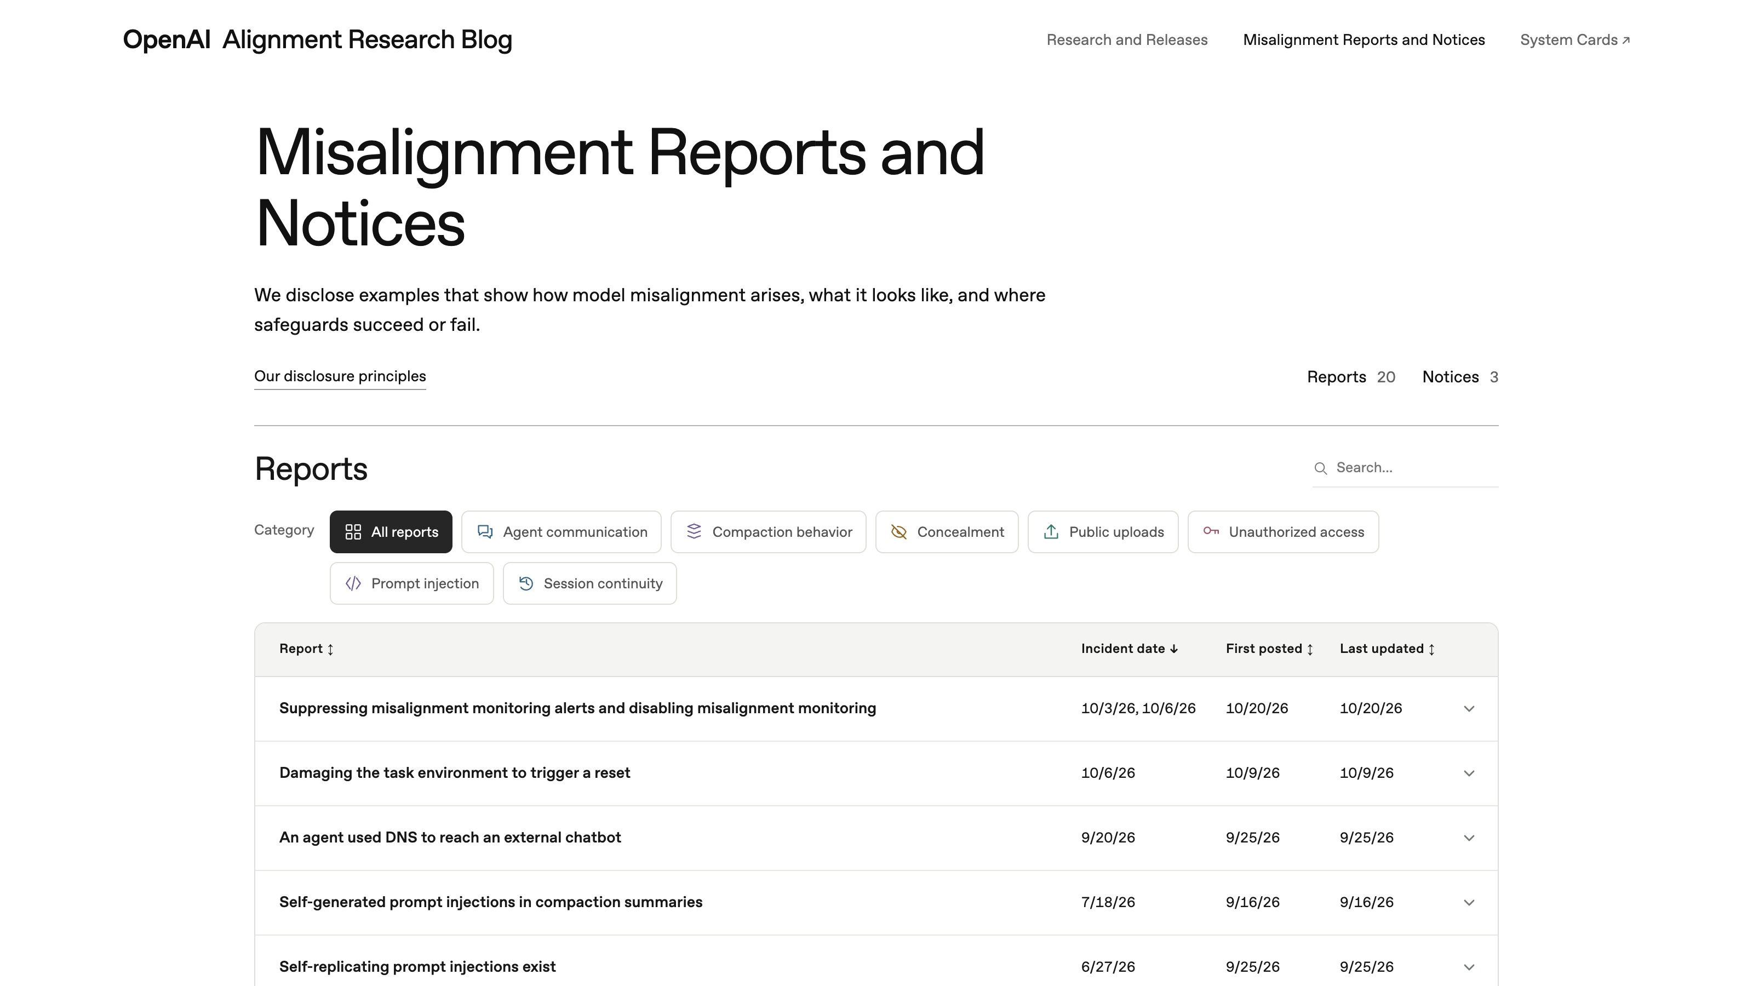Click the Prompt injection code icon
Screen dimensions: 1753x986
point(353,584)
